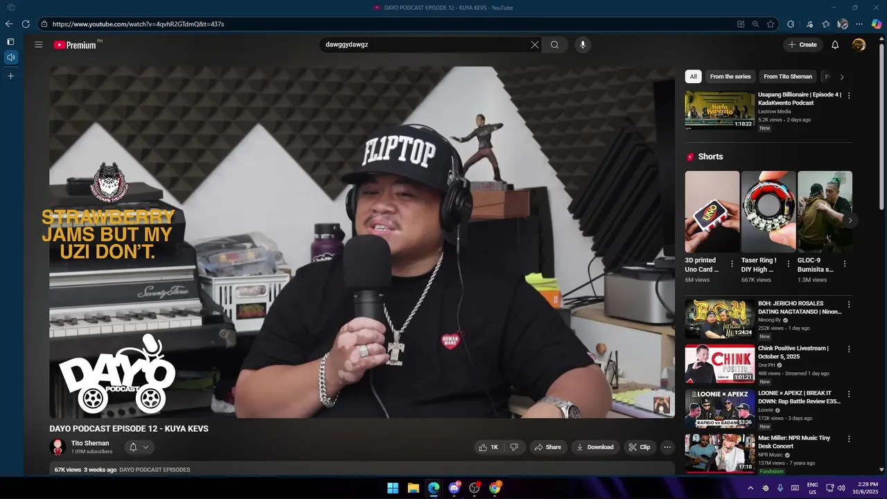887x499 pixels.
Task: Open options for Mac Miller Tiny Desk video
Action: tap(849, 439)
